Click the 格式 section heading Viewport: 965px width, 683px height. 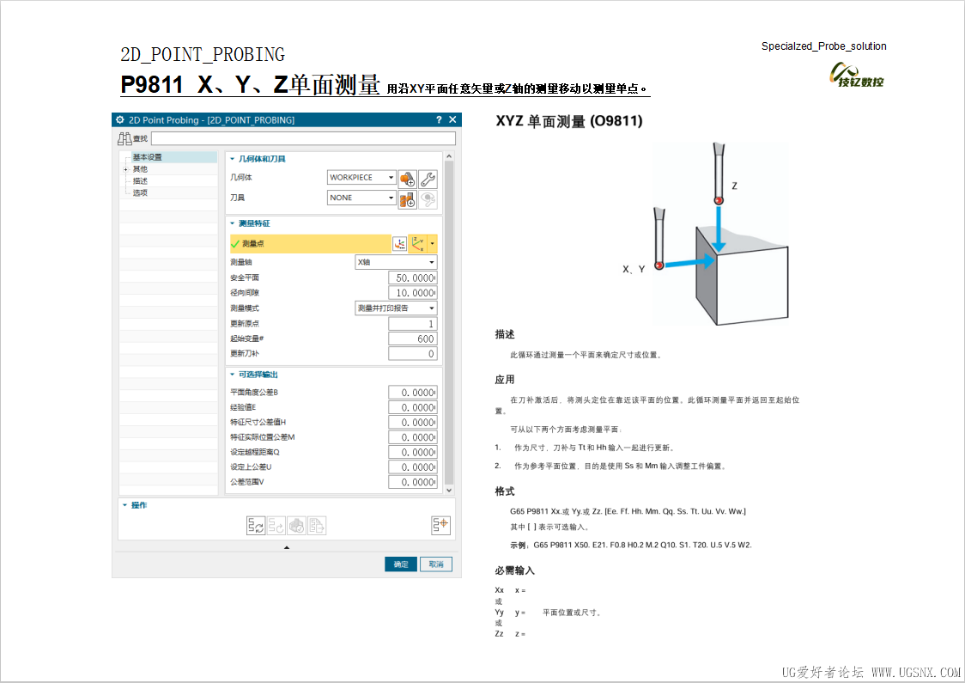coord(505,491)
